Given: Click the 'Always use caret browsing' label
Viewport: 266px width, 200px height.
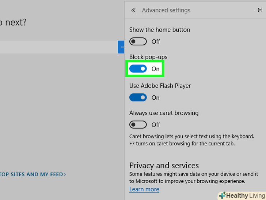Looking at the screenshot, I should coord(164,113).
